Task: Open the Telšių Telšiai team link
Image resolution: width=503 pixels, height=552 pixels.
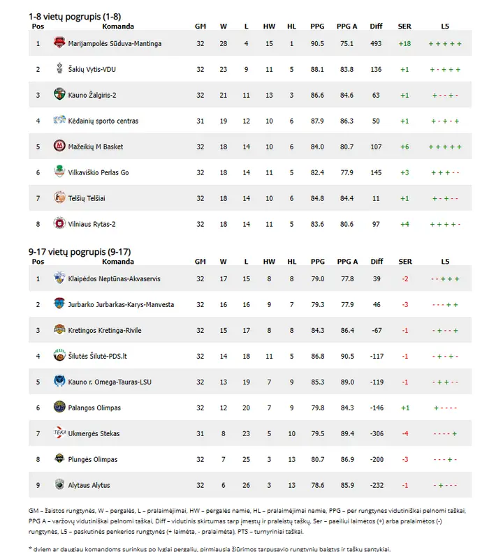Action: point(87,198)
